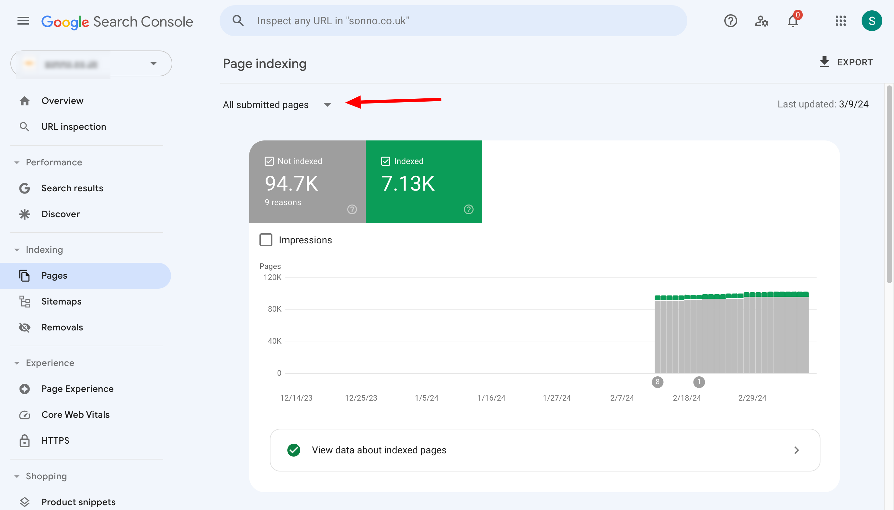This screenshot has height=510, width=894.
Task: Click the Indexed card help icon
Action: [468, 209]
